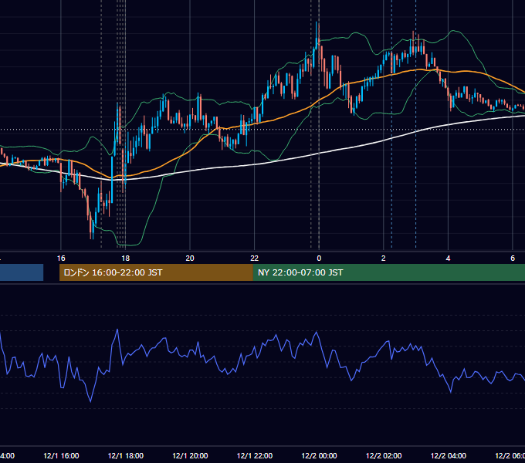The height and width of the screenshot is (463, 525).
Task: Click hour label 18 on upper axis
Action: [125, 259]
